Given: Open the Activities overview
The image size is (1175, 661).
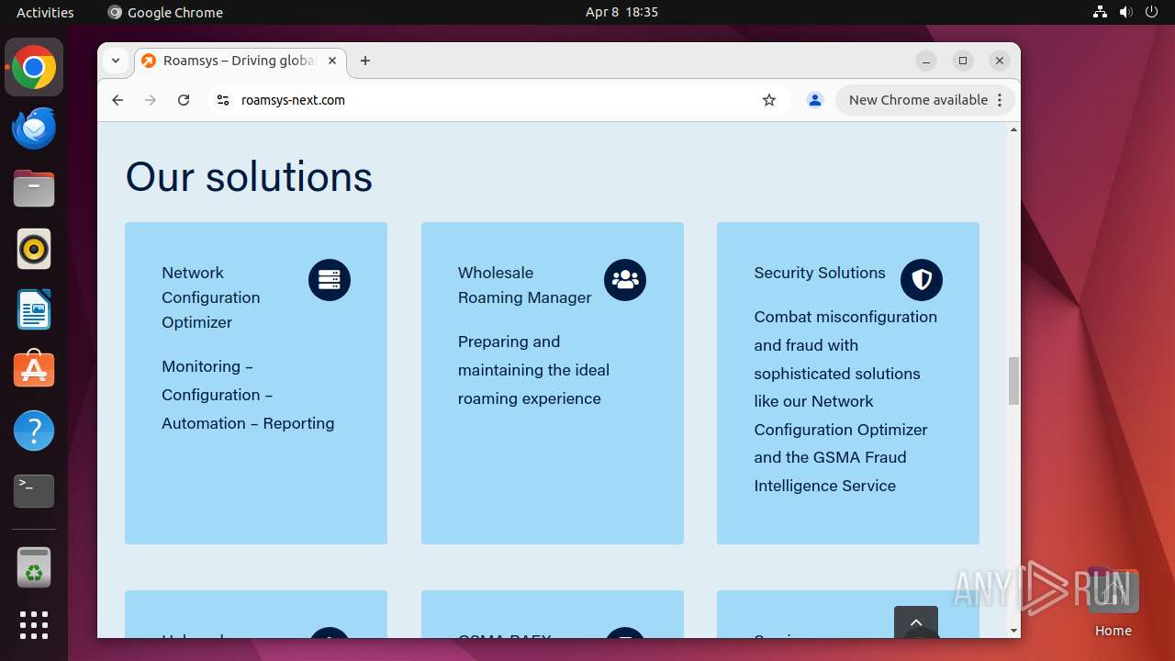Looking at the screenshot, I should click(x=45, y=12).
